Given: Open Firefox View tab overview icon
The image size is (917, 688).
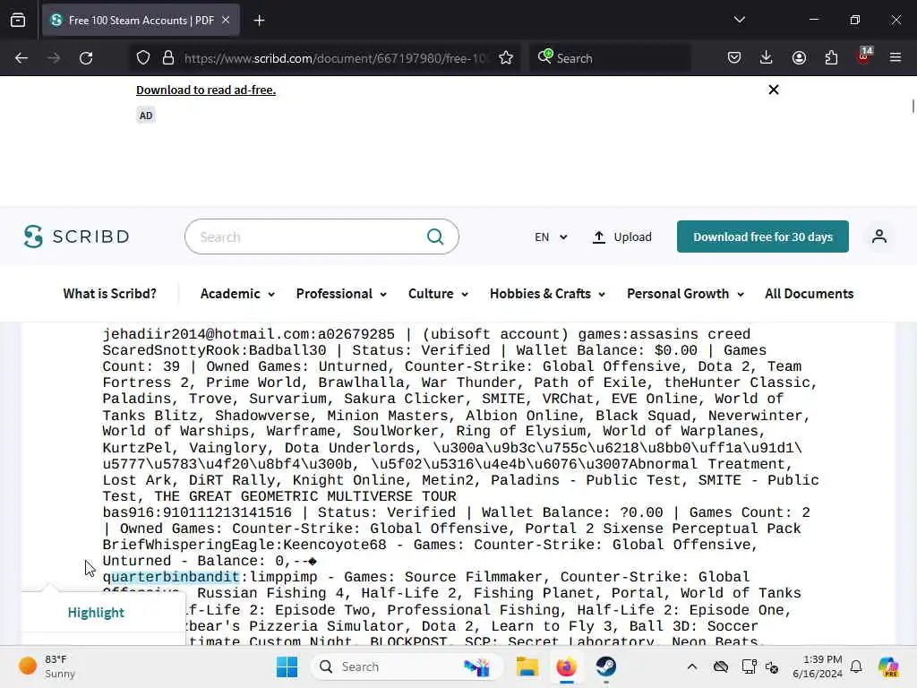Looking at the screenshot, I should tap(18, 21).
